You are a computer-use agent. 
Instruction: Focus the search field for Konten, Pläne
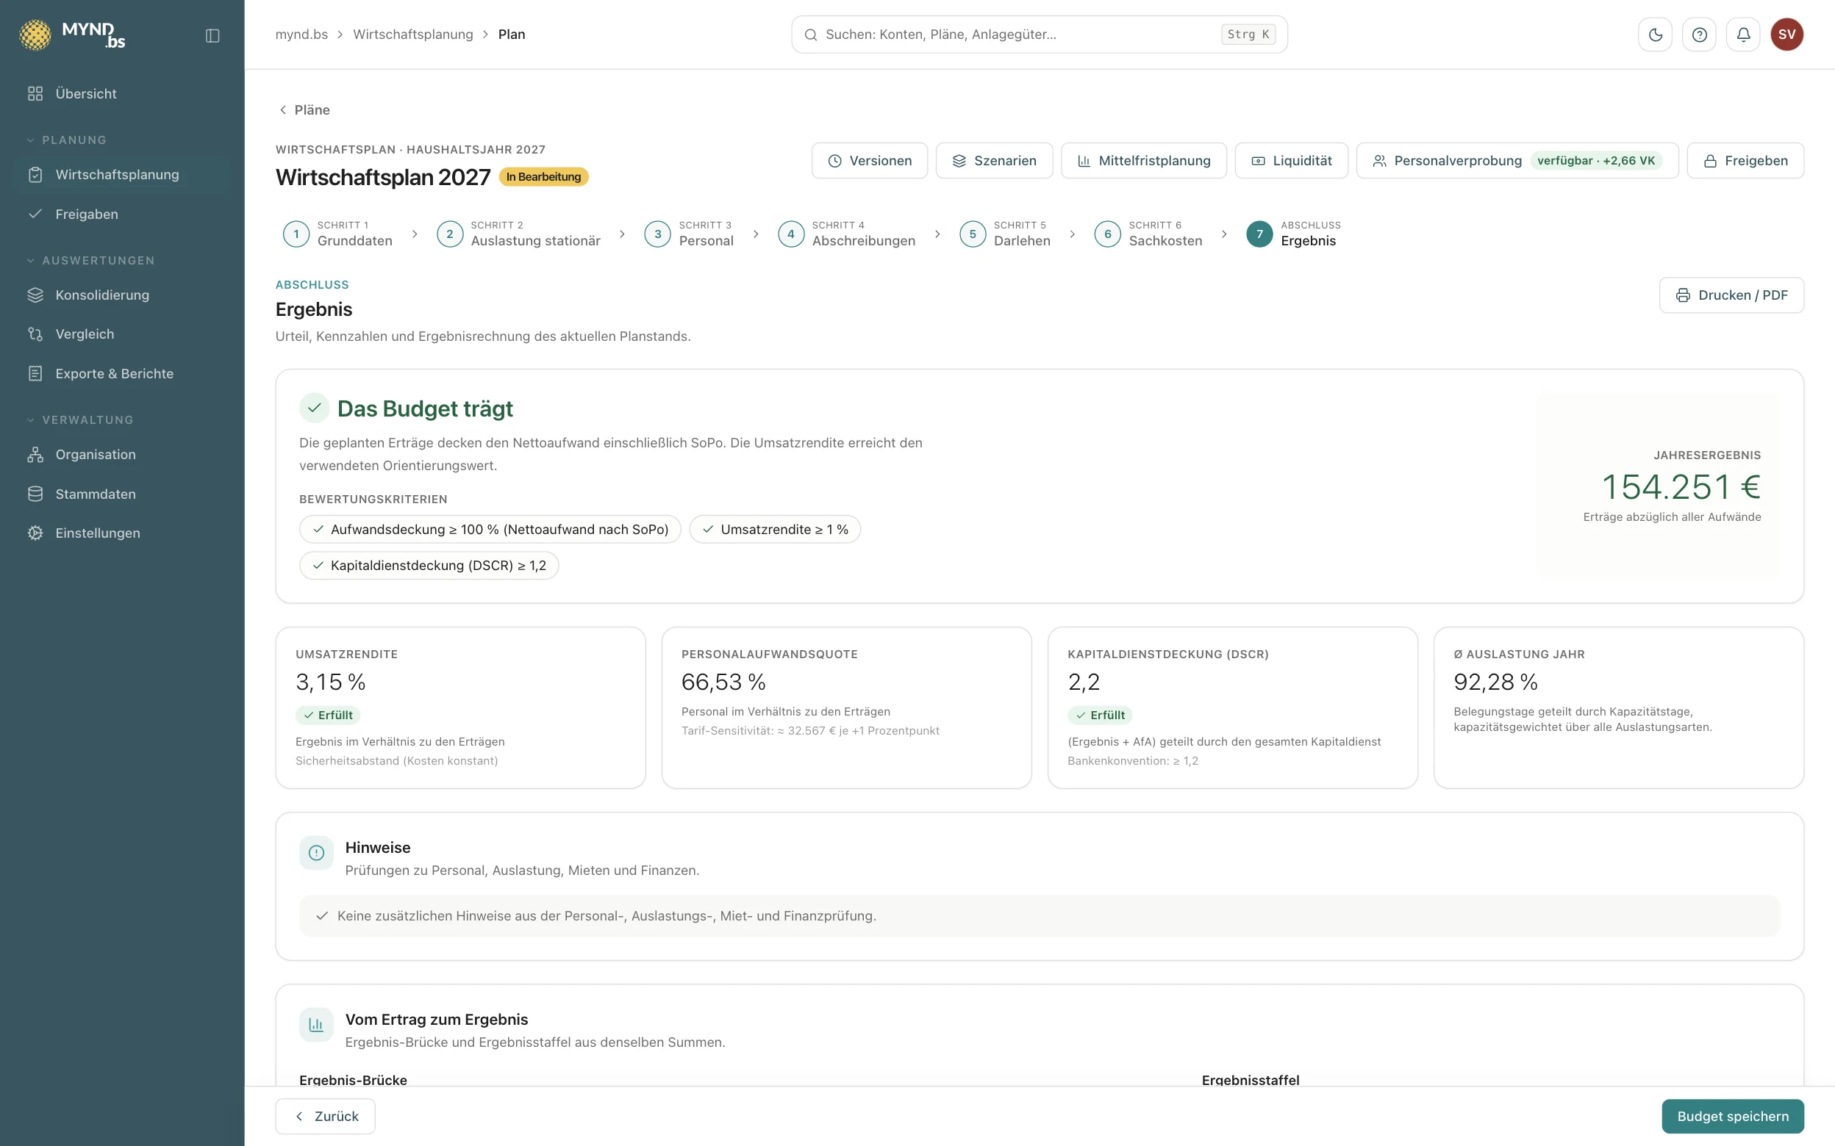pos(1039,35)
